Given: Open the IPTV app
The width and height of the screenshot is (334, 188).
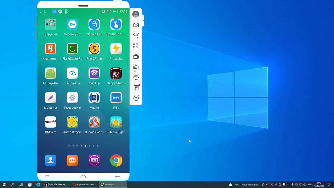Looking at the screenshot, I should (x=116, y=98).
